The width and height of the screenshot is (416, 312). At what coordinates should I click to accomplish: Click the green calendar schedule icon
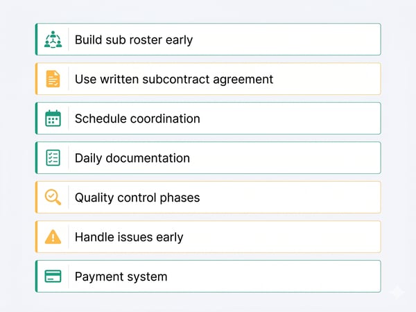coord(53,119)
